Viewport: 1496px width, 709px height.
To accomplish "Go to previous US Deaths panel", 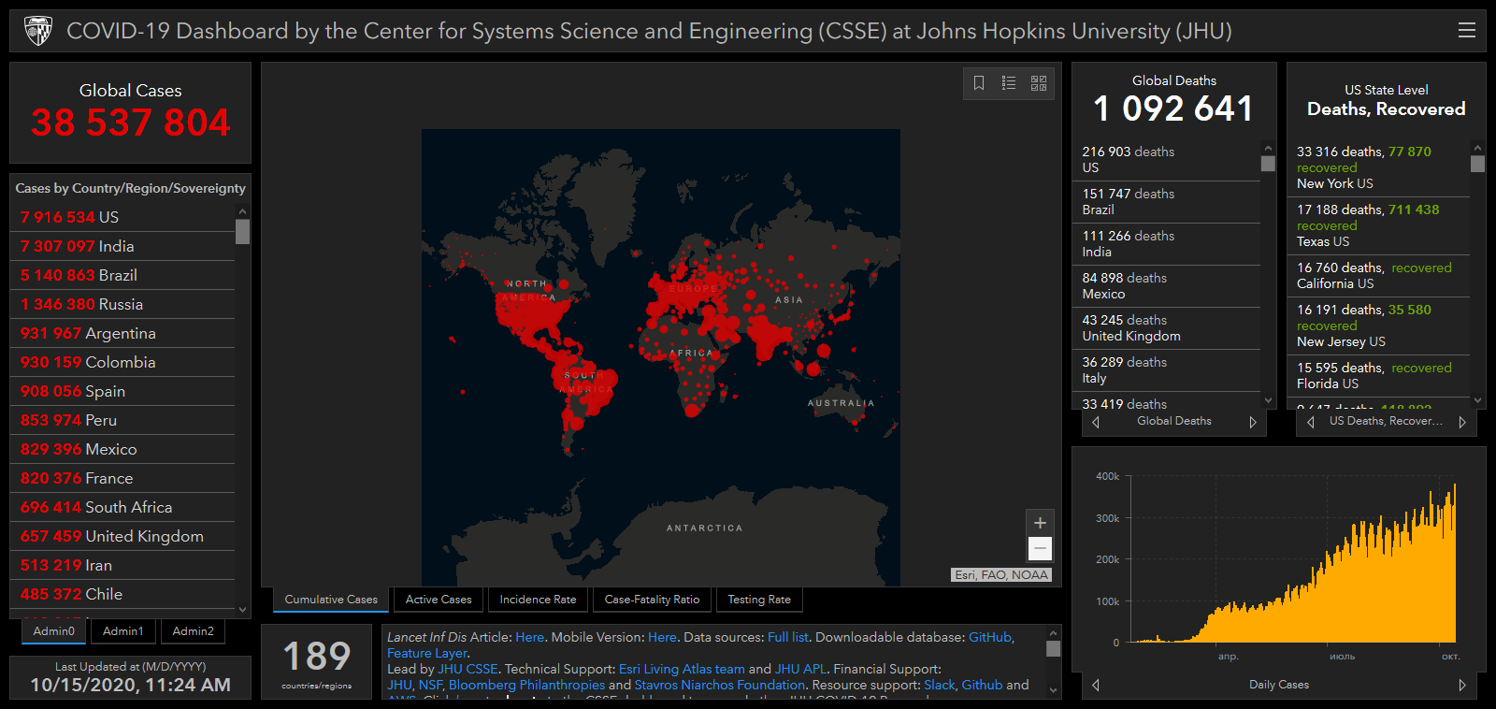I will [1311, 422].
